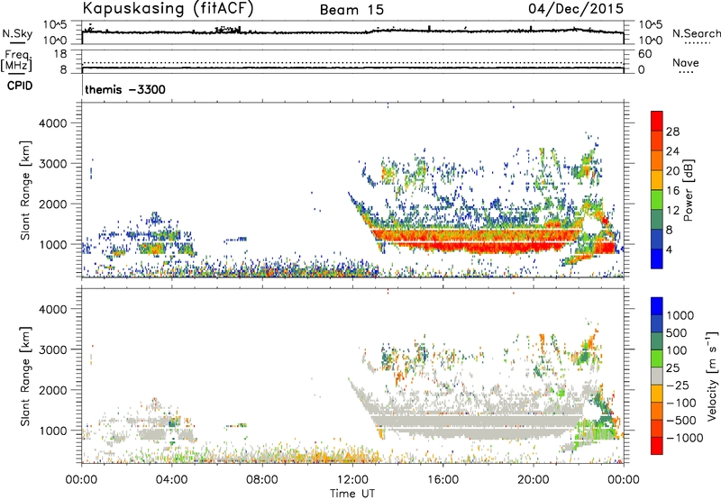Click the 'Nave' legend label
Image resolution: width=721 pixels, height=499 pixels.
[x=686, y=62]
